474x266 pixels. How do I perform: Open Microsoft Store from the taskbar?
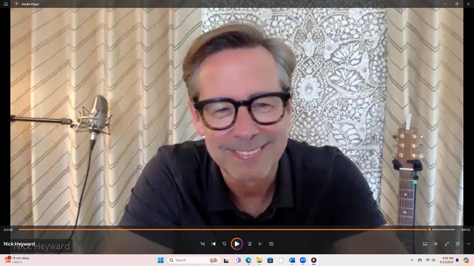[x=270, y=260]
